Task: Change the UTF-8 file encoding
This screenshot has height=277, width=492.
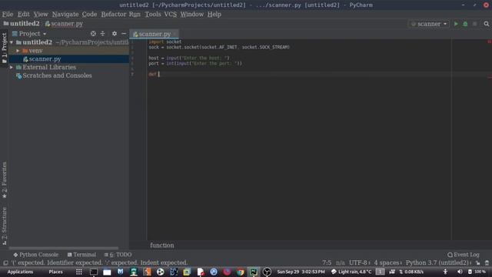Action: (360, 263)
